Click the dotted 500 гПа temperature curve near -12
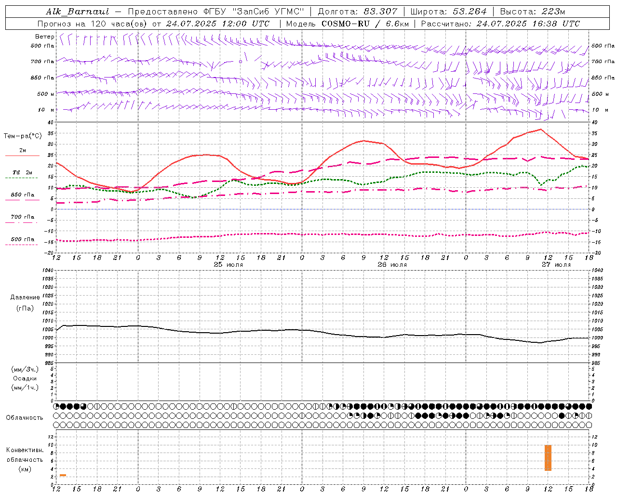Image resolution: width=617 pixels, height=493 pixels. (322, 234)
